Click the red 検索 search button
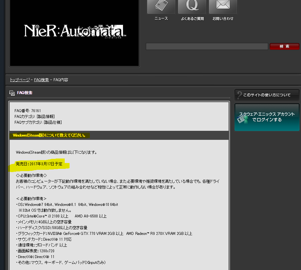This screenshot has height=270, width=301. point(285,46)
